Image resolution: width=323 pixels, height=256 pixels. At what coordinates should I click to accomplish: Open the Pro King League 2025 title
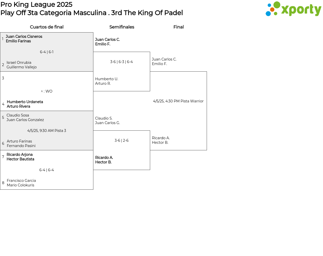point(36,5)
